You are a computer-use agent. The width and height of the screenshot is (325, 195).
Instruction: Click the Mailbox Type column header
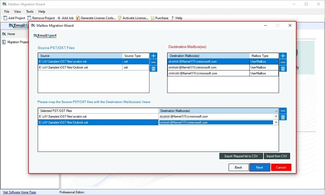(x=264, y=56)
